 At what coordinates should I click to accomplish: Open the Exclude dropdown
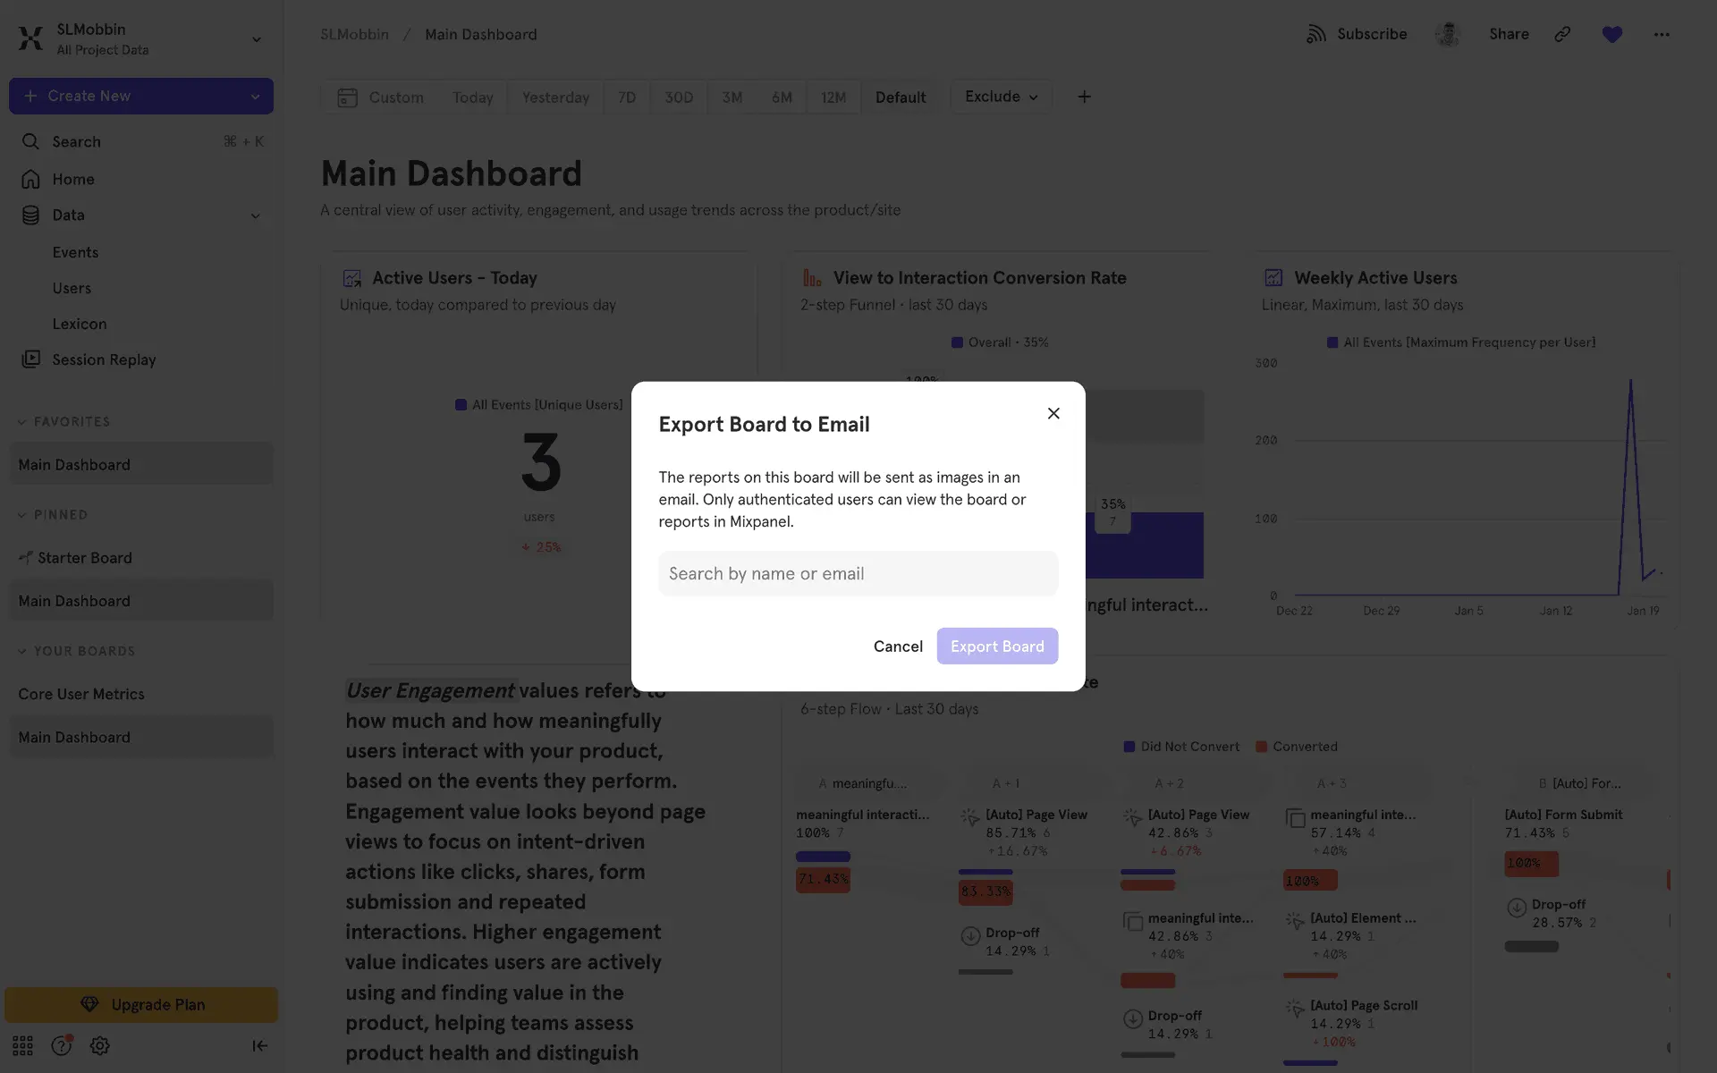(x=1001, y=97)
